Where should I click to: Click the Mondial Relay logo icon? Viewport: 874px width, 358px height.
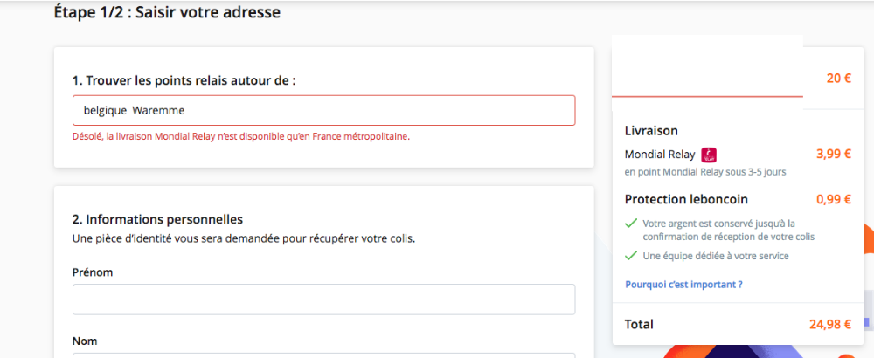click(x=709, y=155)
